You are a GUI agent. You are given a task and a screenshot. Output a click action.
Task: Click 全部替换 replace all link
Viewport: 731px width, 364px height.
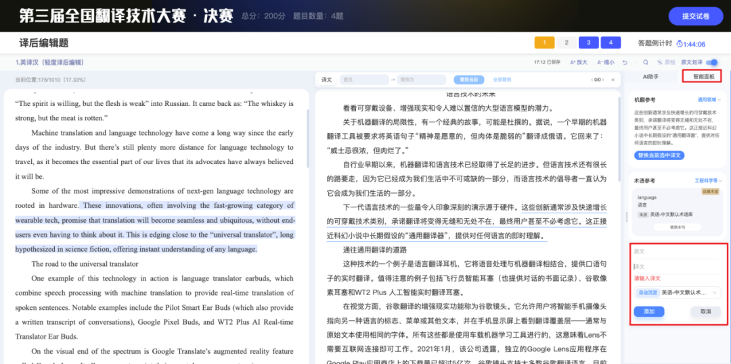(x=502, y=80)
